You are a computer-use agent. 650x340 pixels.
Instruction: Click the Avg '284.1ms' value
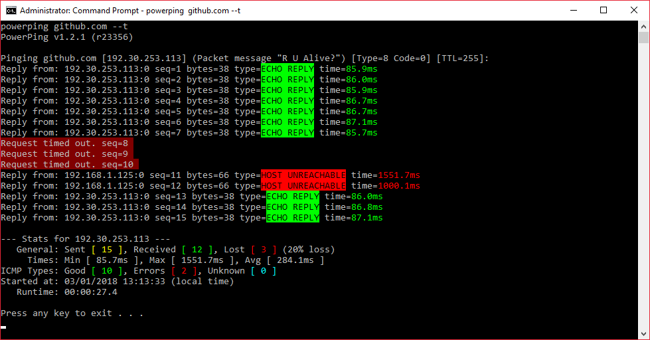(x=295, y=260)
